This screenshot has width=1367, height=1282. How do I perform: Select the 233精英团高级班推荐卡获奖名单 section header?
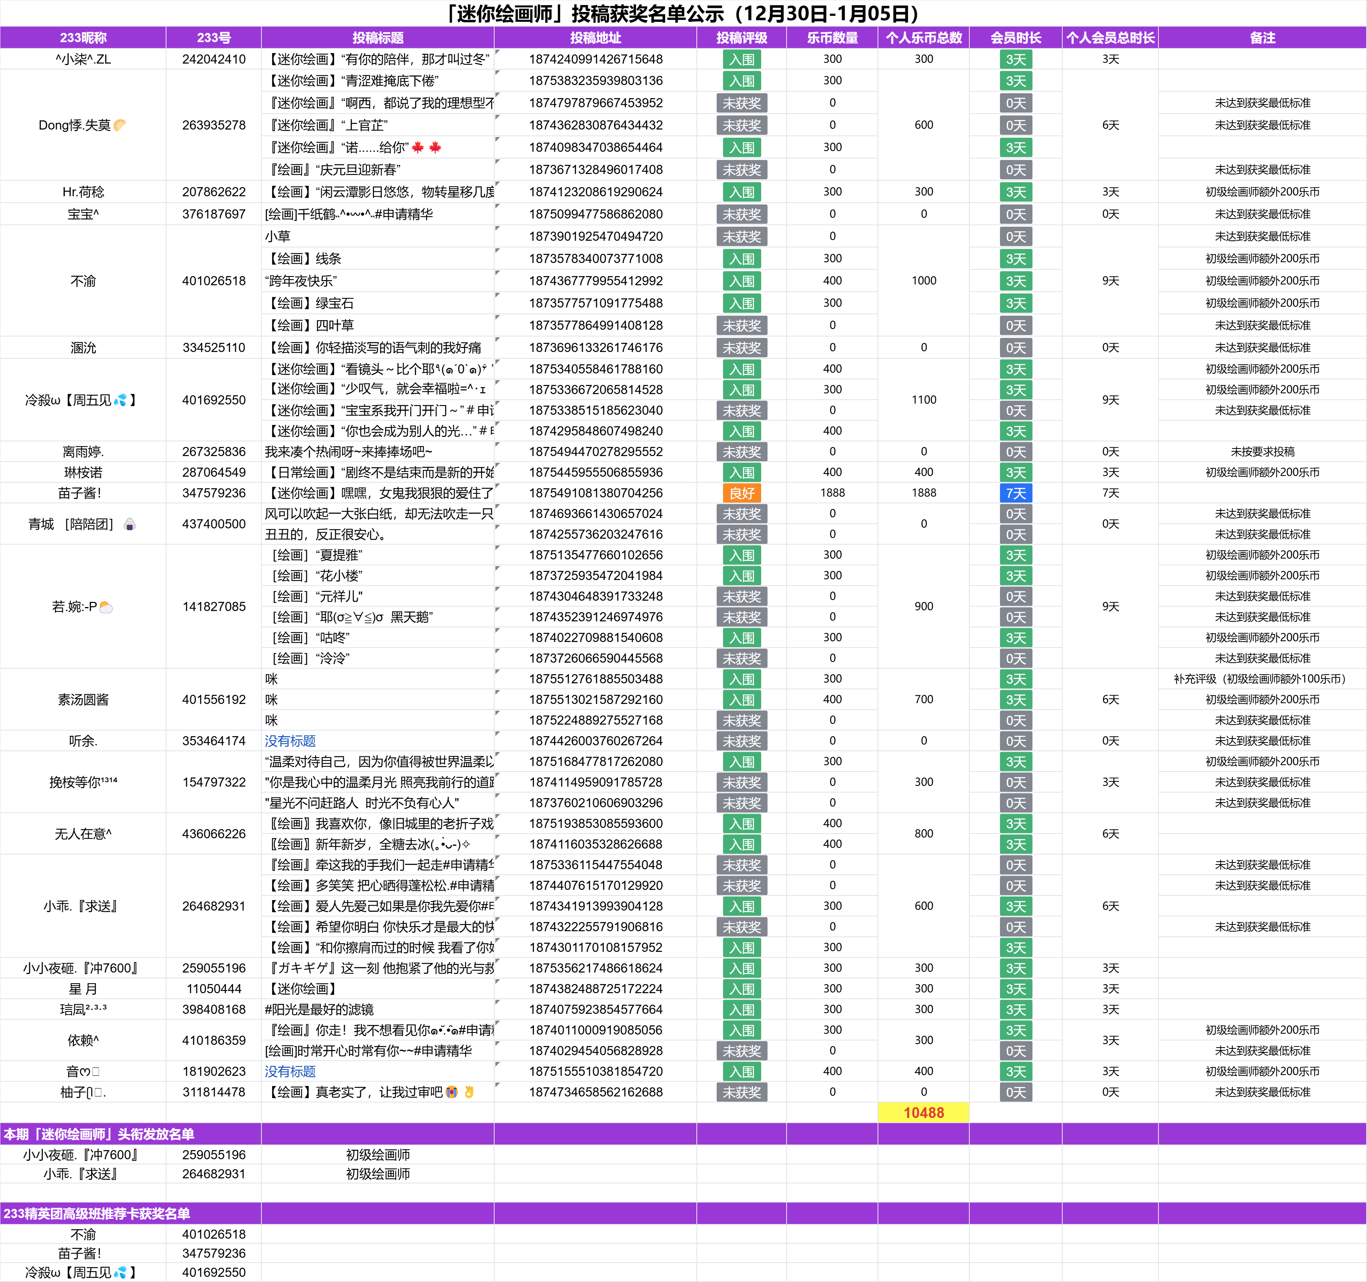[x=97, y=1214]
